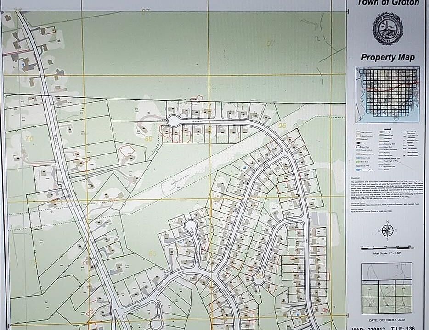Click the cul-de-sac circle labeled "95"
Viewport: 429px width, 330px height.
(259, 279)
